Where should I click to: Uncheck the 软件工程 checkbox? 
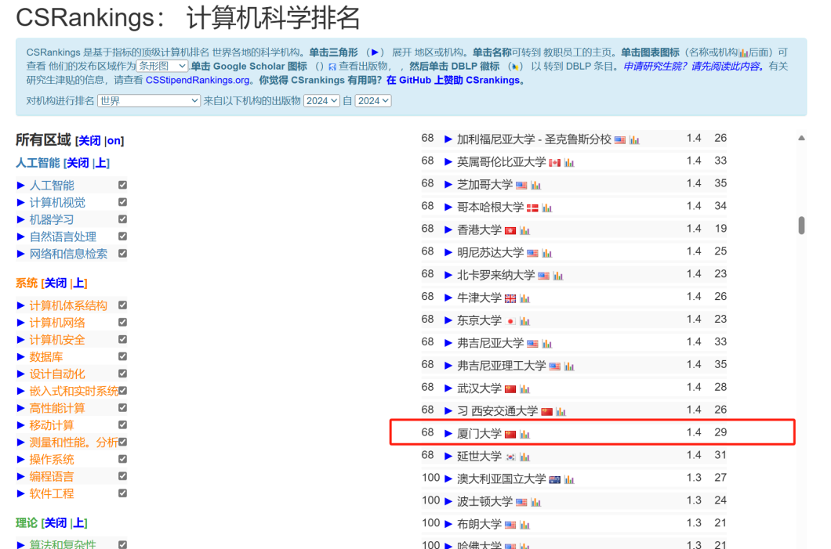click(122, 493)
